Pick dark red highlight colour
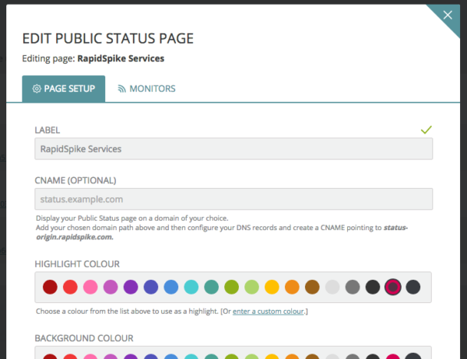Screen dimensions: 467x359 click(50, 287)
